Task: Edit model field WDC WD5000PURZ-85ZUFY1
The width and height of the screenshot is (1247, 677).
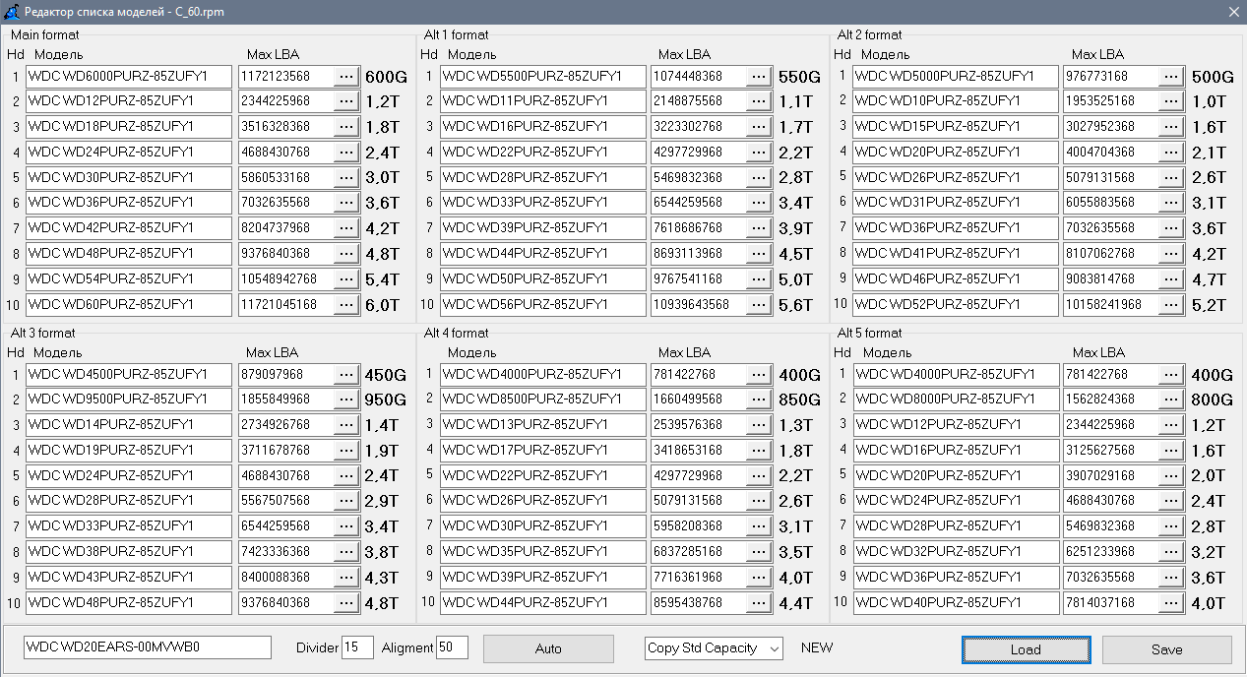Action: [955, 76]
